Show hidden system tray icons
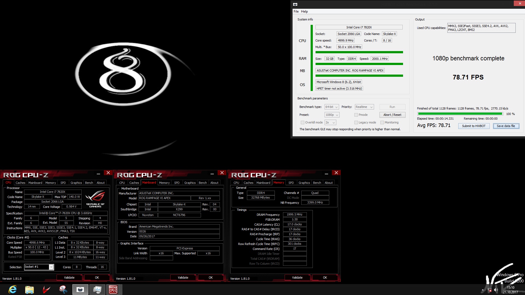The image size is (525, 295). (x=483, y=290)
